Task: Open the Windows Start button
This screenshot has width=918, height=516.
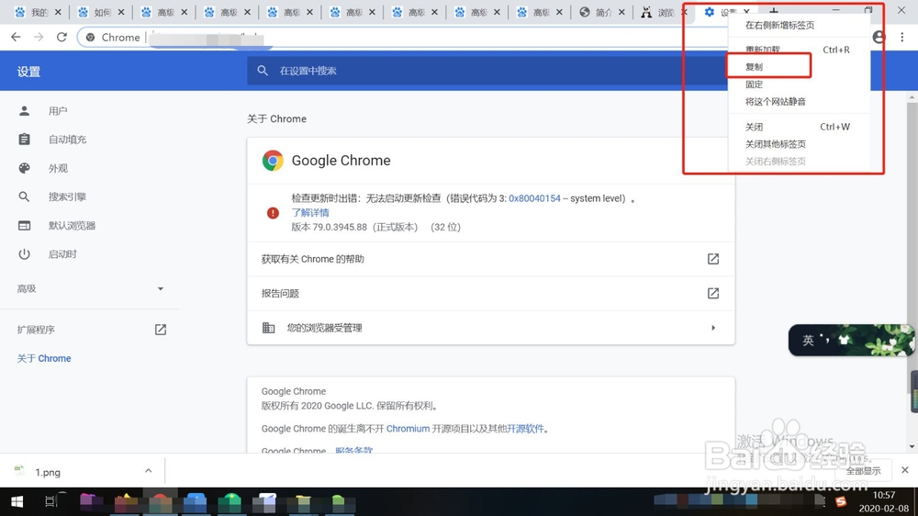Action: click(x=17, y=502)
